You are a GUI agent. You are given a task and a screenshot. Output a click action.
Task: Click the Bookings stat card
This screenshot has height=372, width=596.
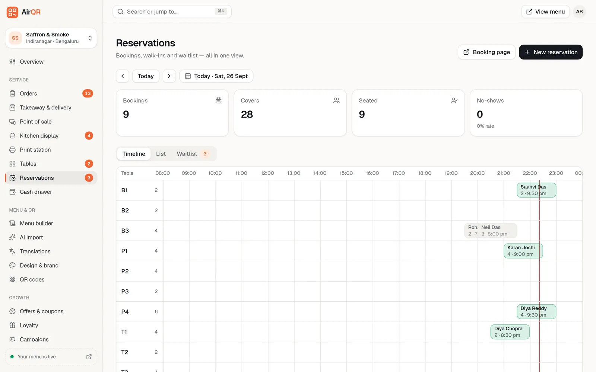pyautogui.click(x=172, y=113)
